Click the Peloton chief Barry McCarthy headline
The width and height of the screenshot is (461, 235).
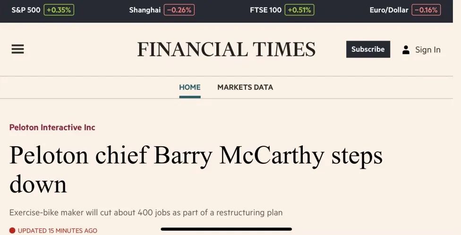[196, 170]
